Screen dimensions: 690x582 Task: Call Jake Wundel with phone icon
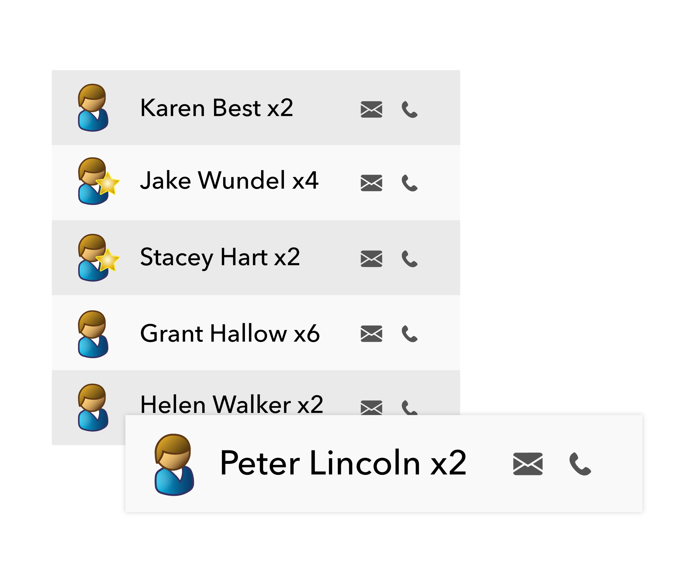pos(410,183)
